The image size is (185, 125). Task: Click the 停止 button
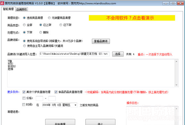pos(100,122)
